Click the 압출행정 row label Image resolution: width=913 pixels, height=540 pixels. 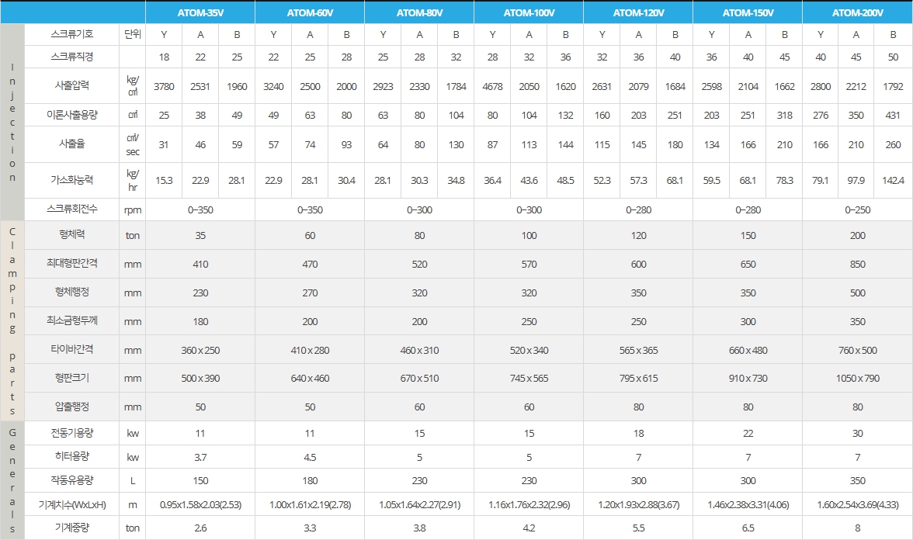click(x=72, y=407)
